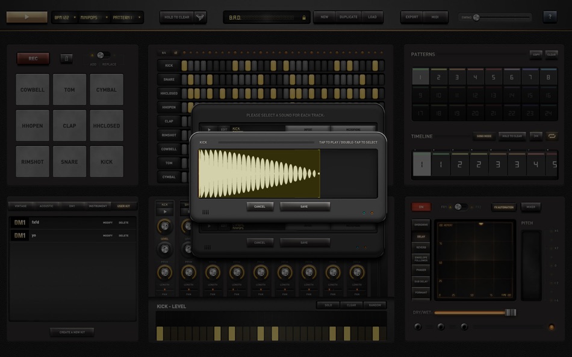Switch to the VINTAGE kit tab
Image resolution: width=572 pixels, height=357 pixels.
coord(21,206)
